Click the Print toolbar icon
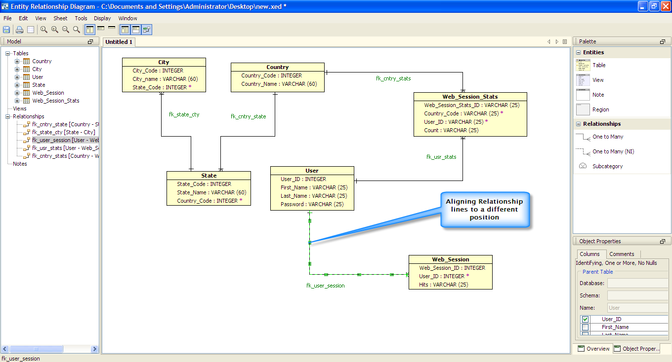 pos(20,30)
